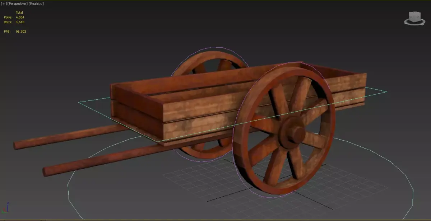Screen dimensions: 431x221
Task: Open the [+] viewport general menu
Action: 4,4
